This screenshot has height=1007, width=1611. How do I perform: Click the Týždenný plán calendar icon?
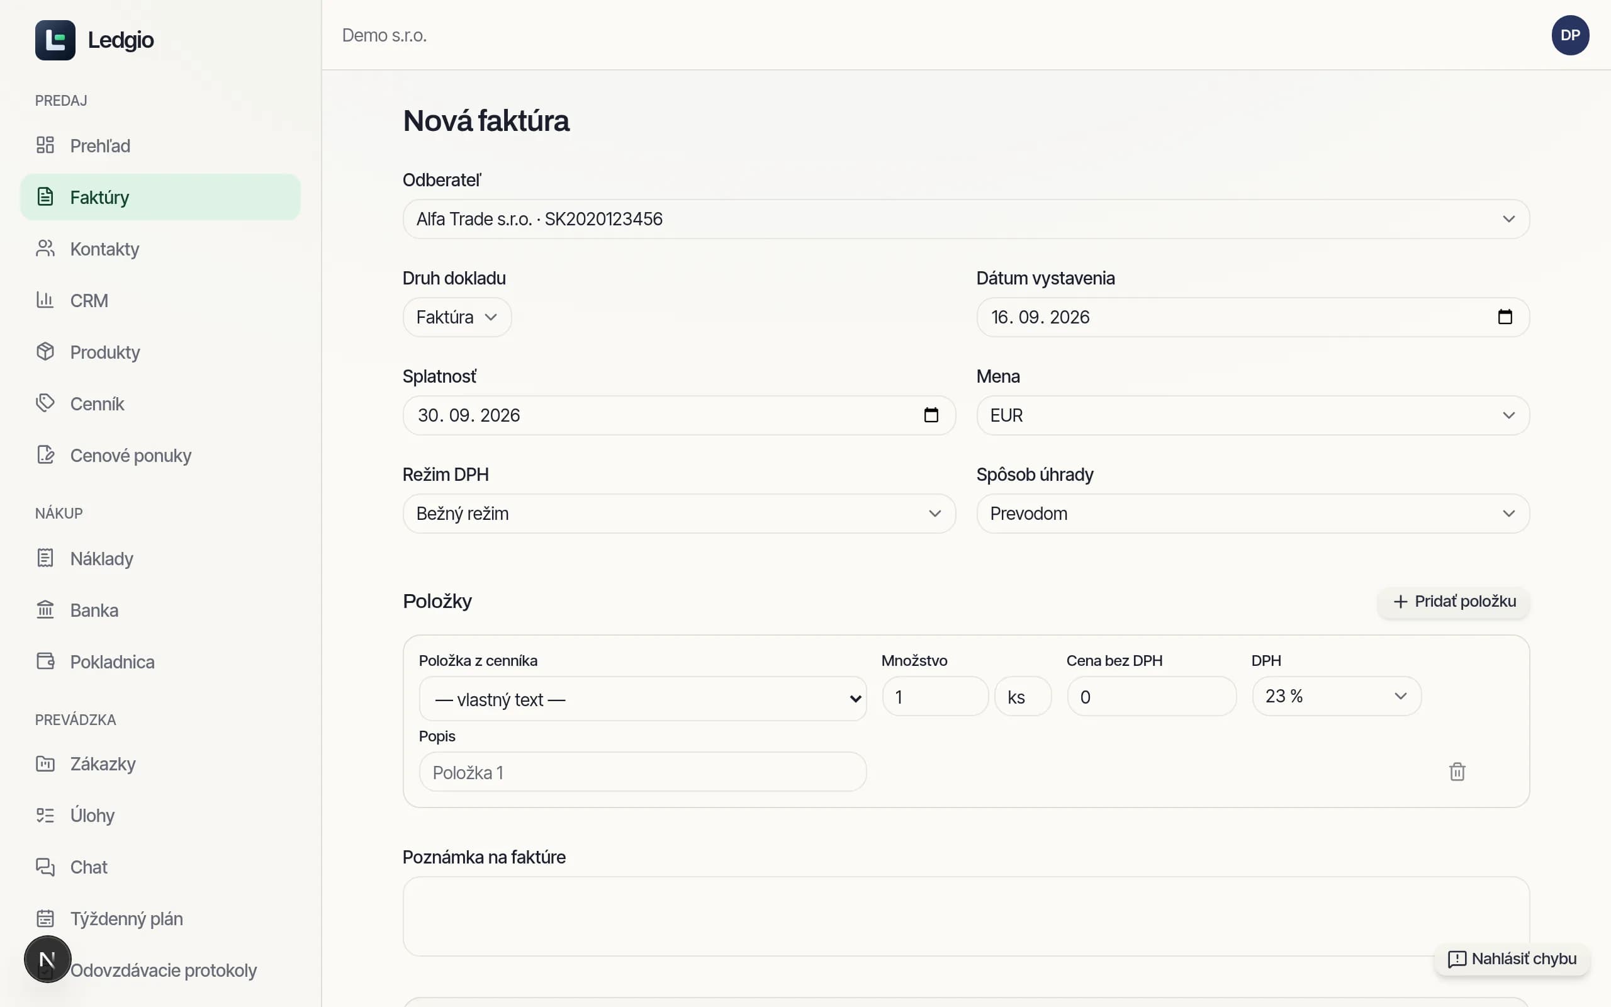(45, 918)
